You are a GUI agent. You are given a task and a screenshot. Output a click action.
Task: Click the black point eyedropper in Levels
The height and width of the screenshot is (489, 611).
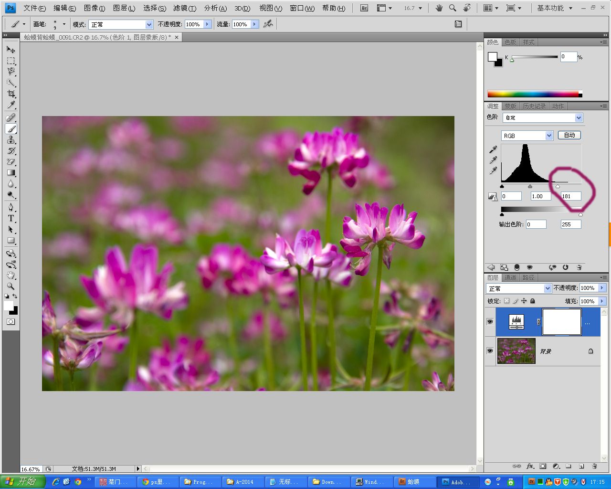tap(493, 149)
